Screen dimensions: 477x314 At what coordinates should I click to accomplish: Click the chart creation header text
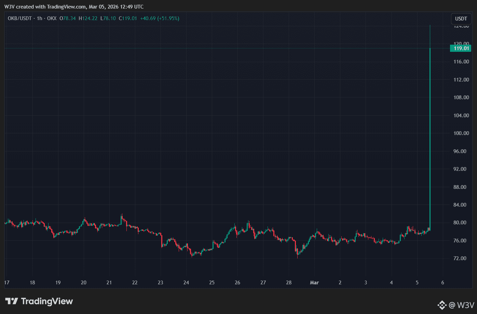(x=74, y=7)
